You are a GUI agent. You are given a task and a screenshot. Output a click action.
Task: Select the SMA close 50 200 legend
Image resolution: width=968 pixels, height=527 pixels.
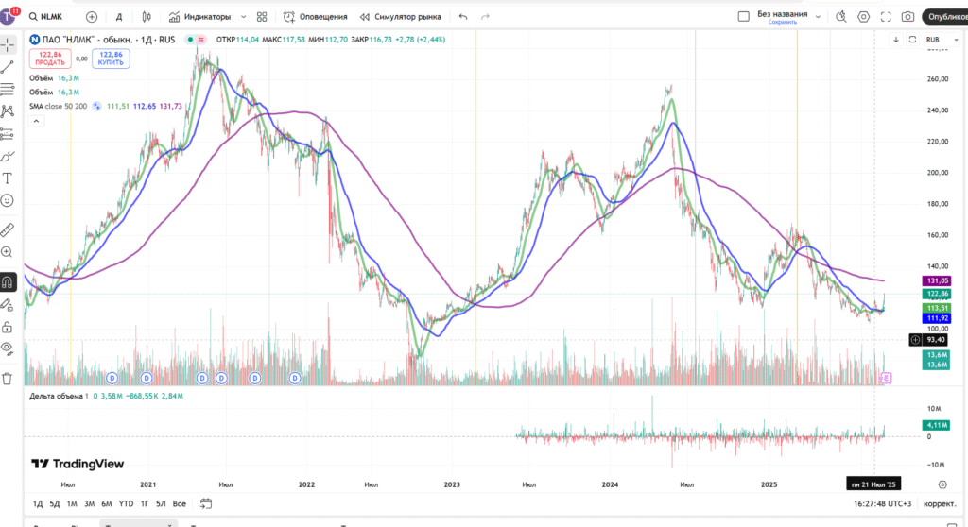click(58, 106)
